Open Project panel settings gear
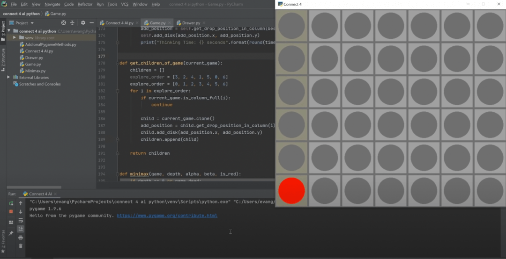506x259 pixels. (83, 22)
